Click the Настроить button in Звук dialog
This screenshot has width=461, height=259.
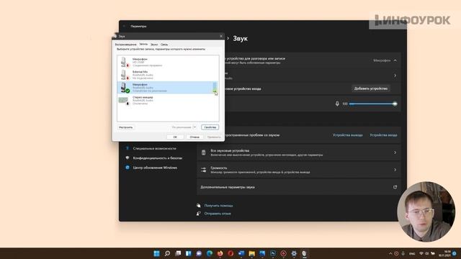click(x=125, y=127)
